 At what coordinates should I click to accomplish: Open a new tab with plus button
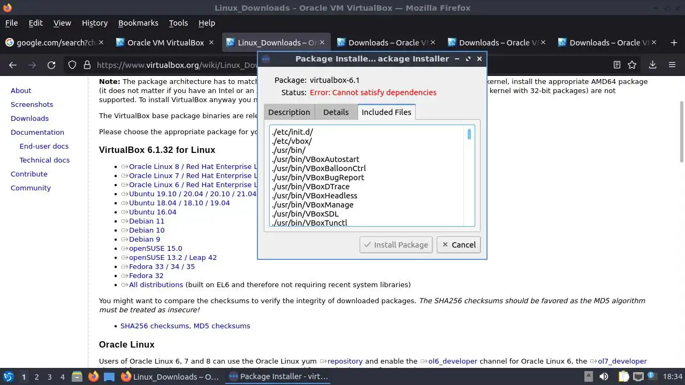click(x=673, y=42)
